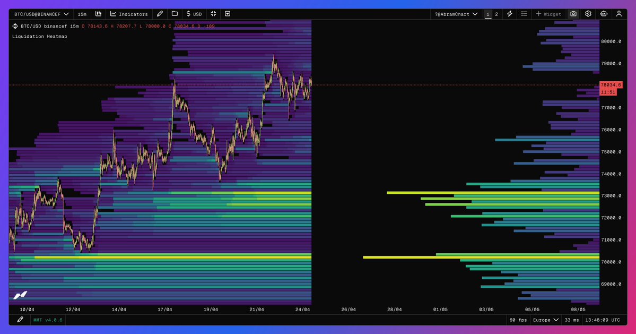This screenshot has height=334, width=636.
Task: Click the lightning bolt icon
Action: pos(510,14)
